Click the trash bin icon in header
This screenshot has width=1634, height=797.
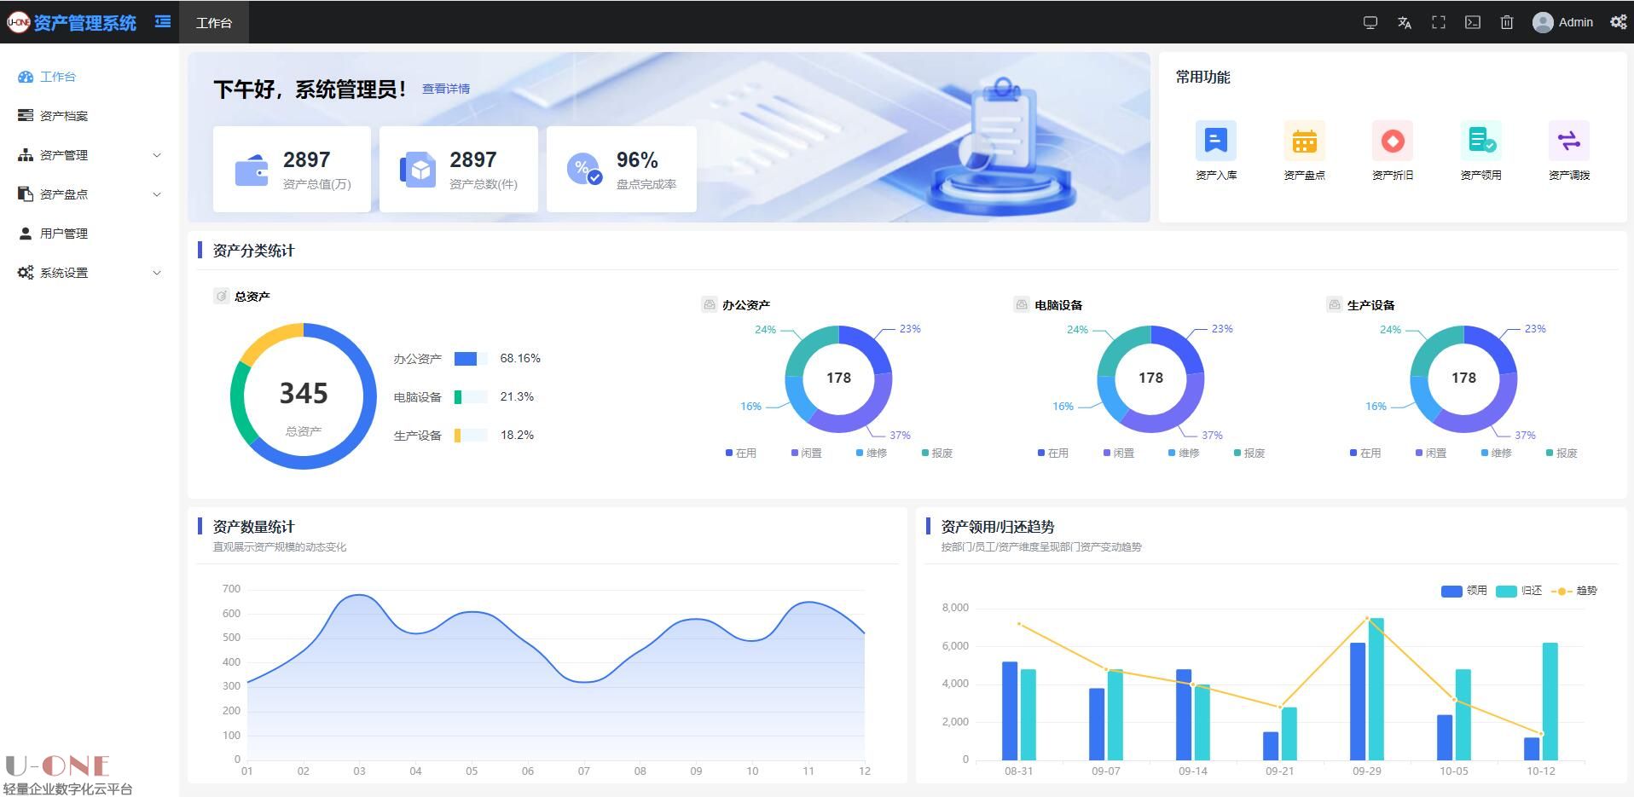pyautogui.click(x=1507, y=23)
